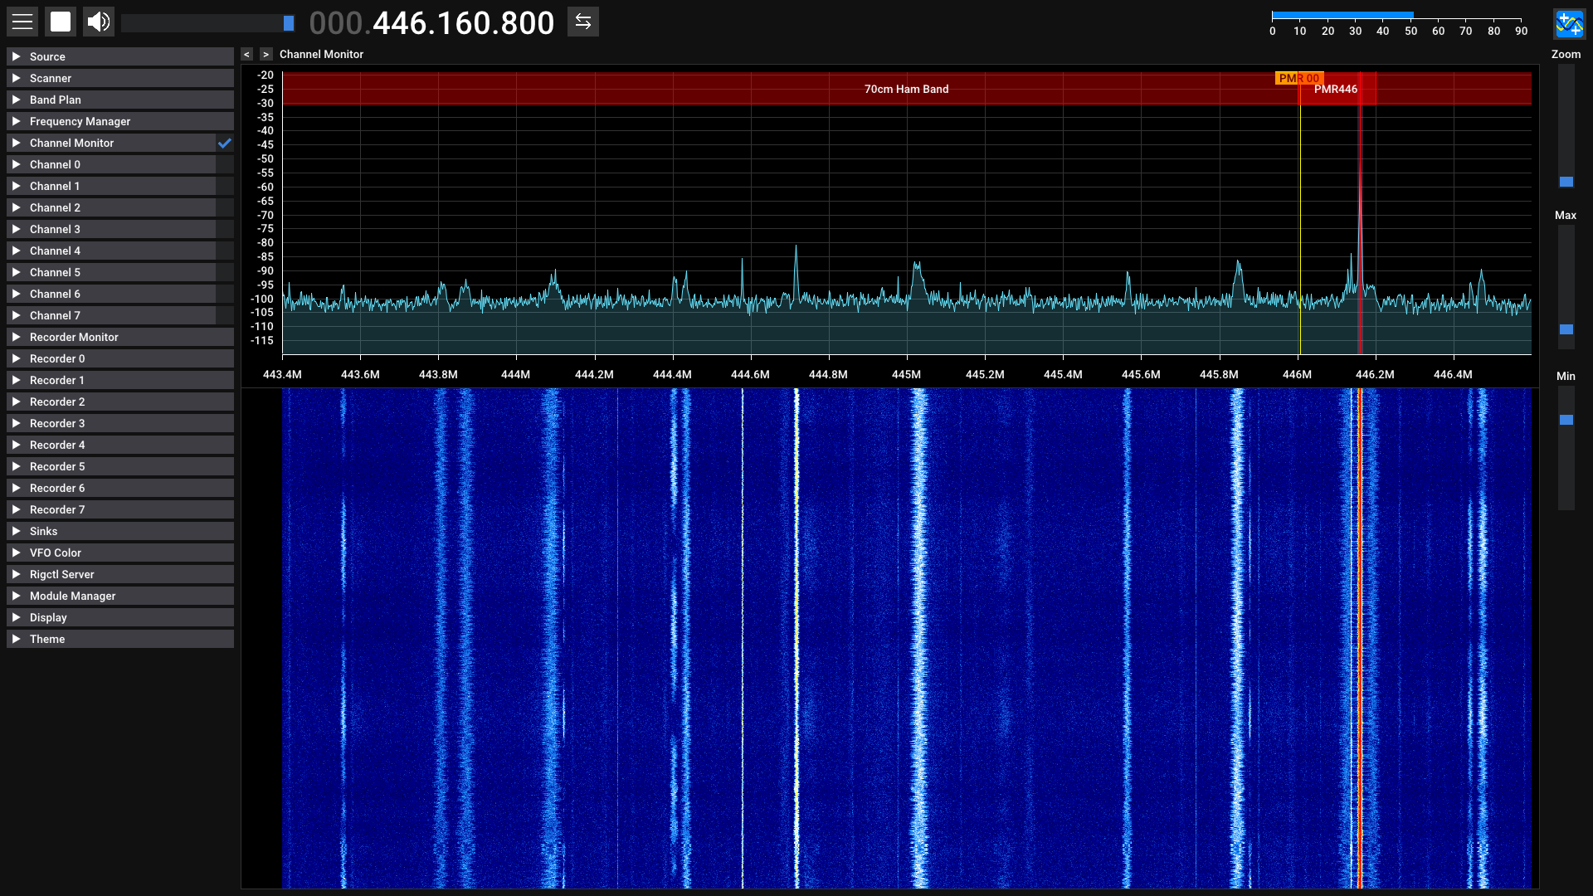Click the previous '<' arrow button

pos(246,54)
